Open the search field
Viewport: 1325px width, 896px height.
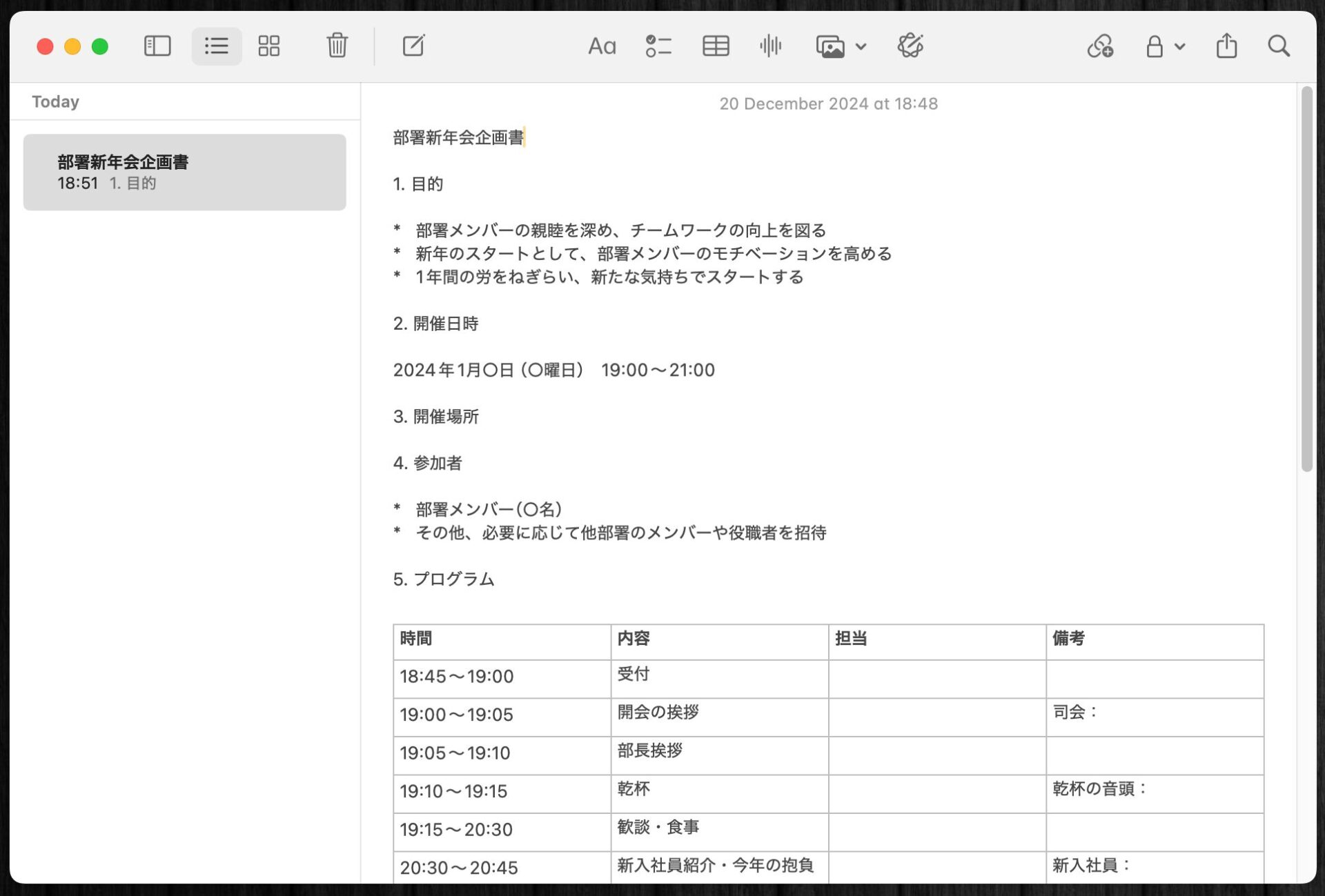(1278, 46)
